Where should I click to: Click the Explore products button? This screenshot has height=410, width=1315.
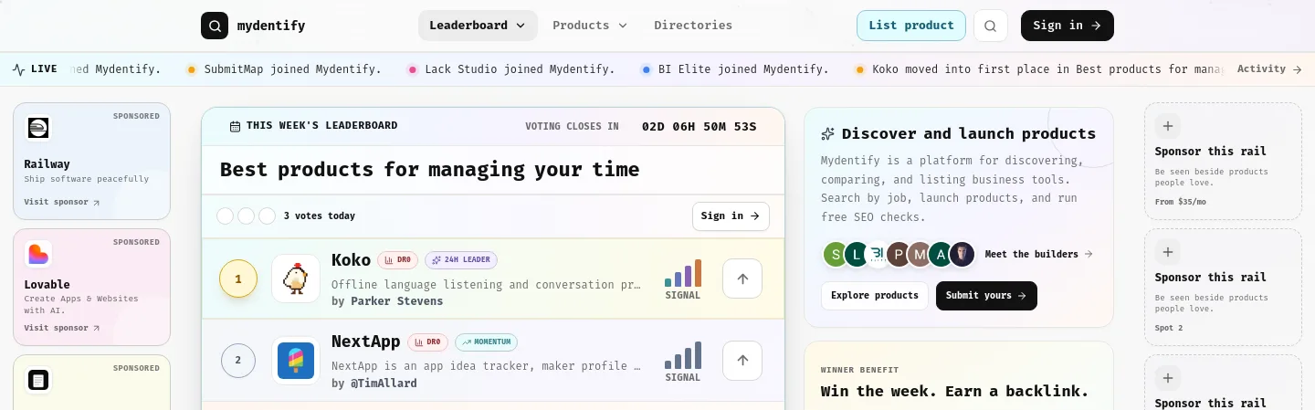875,296
